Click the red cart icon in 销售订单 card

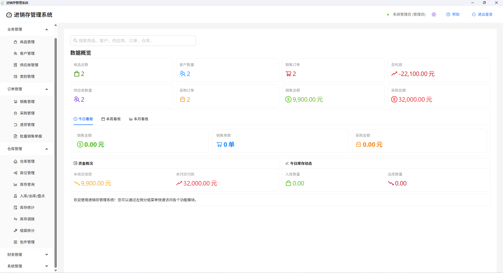[288, 74]
